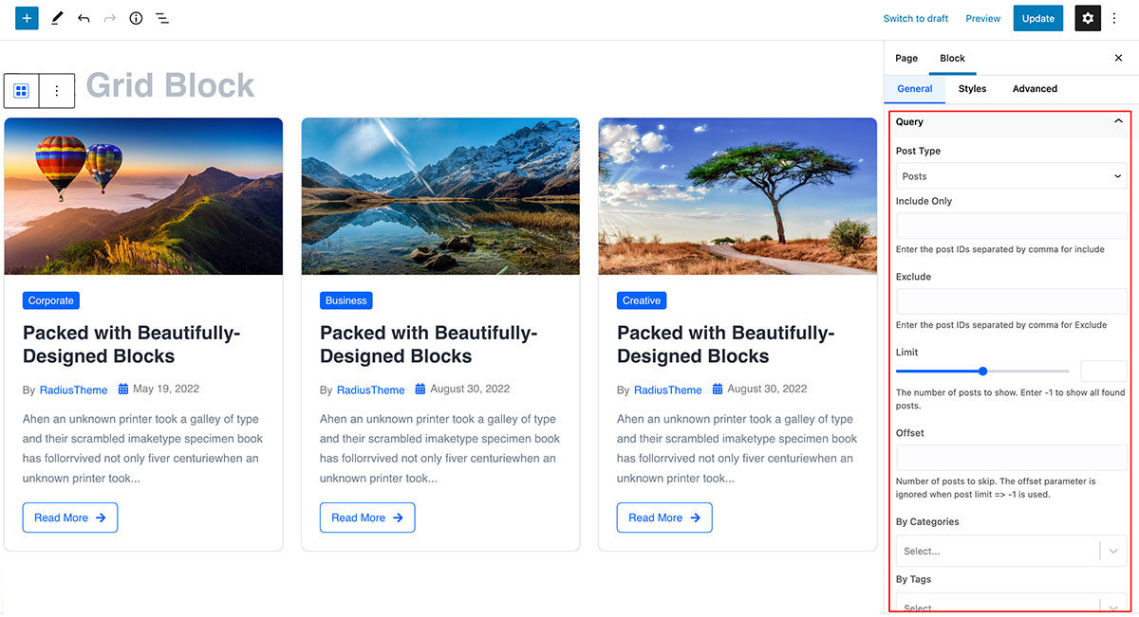This screenshot has width=1139, height=617.
Task: Click the Grid block type icon
Action: coord(21,91)
